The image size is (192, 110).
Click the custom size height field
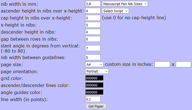click(183, 64)
